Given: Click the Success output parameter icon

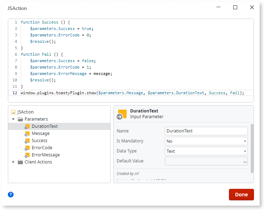Looking at the screenshot, I should (27, 141).
